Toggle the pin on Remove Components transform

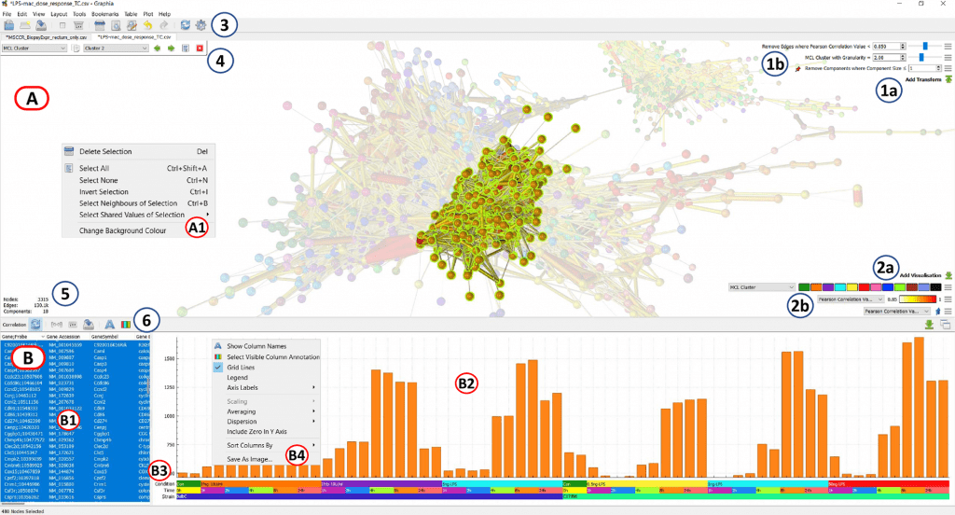(798, 68)
